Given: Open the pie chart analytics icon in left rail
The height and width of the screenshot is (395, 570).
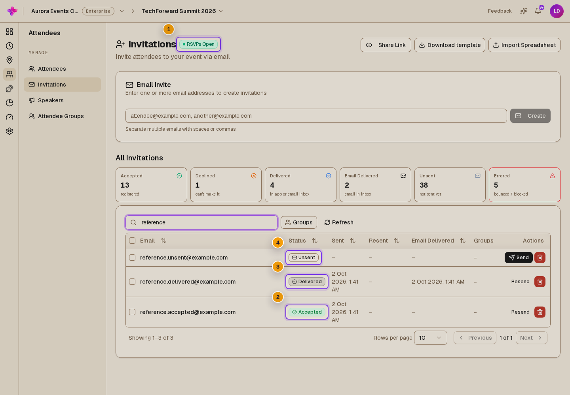Looking at the screenshot, I should pyautogui.click(x=9, y=103).
